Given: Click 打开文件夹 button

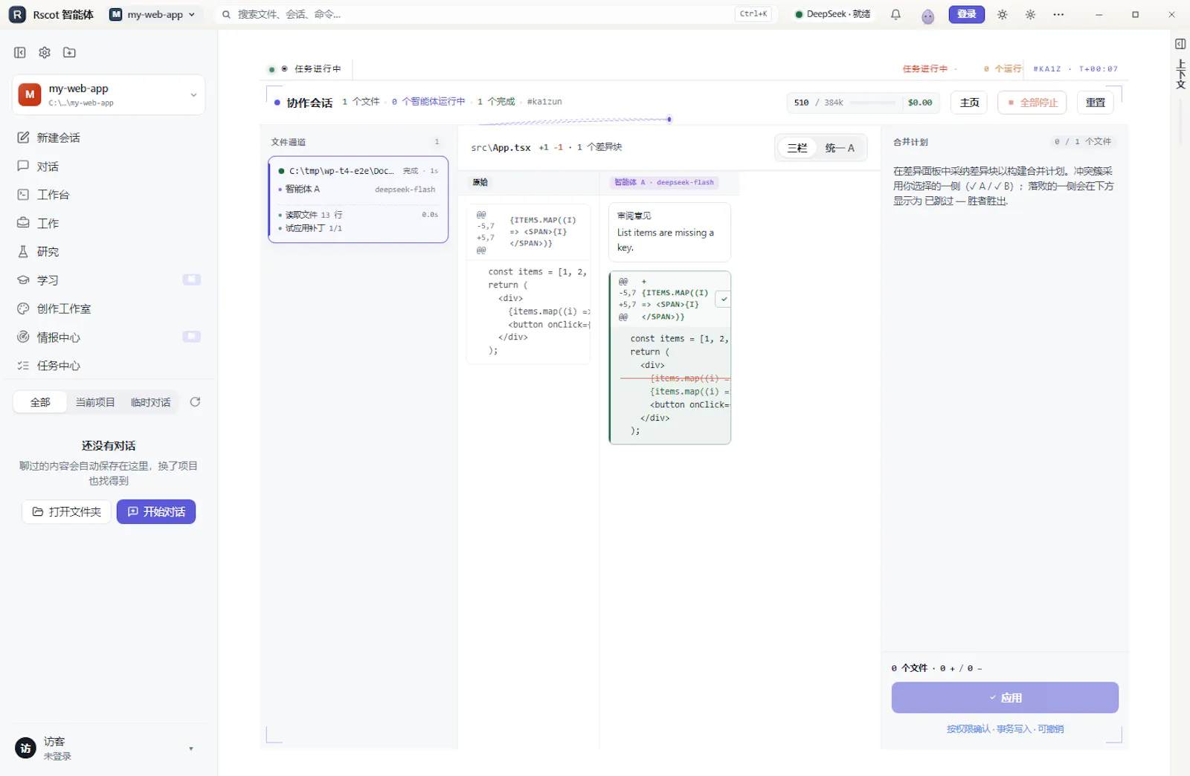Looking at the screenshot, I should click(66, 512).
